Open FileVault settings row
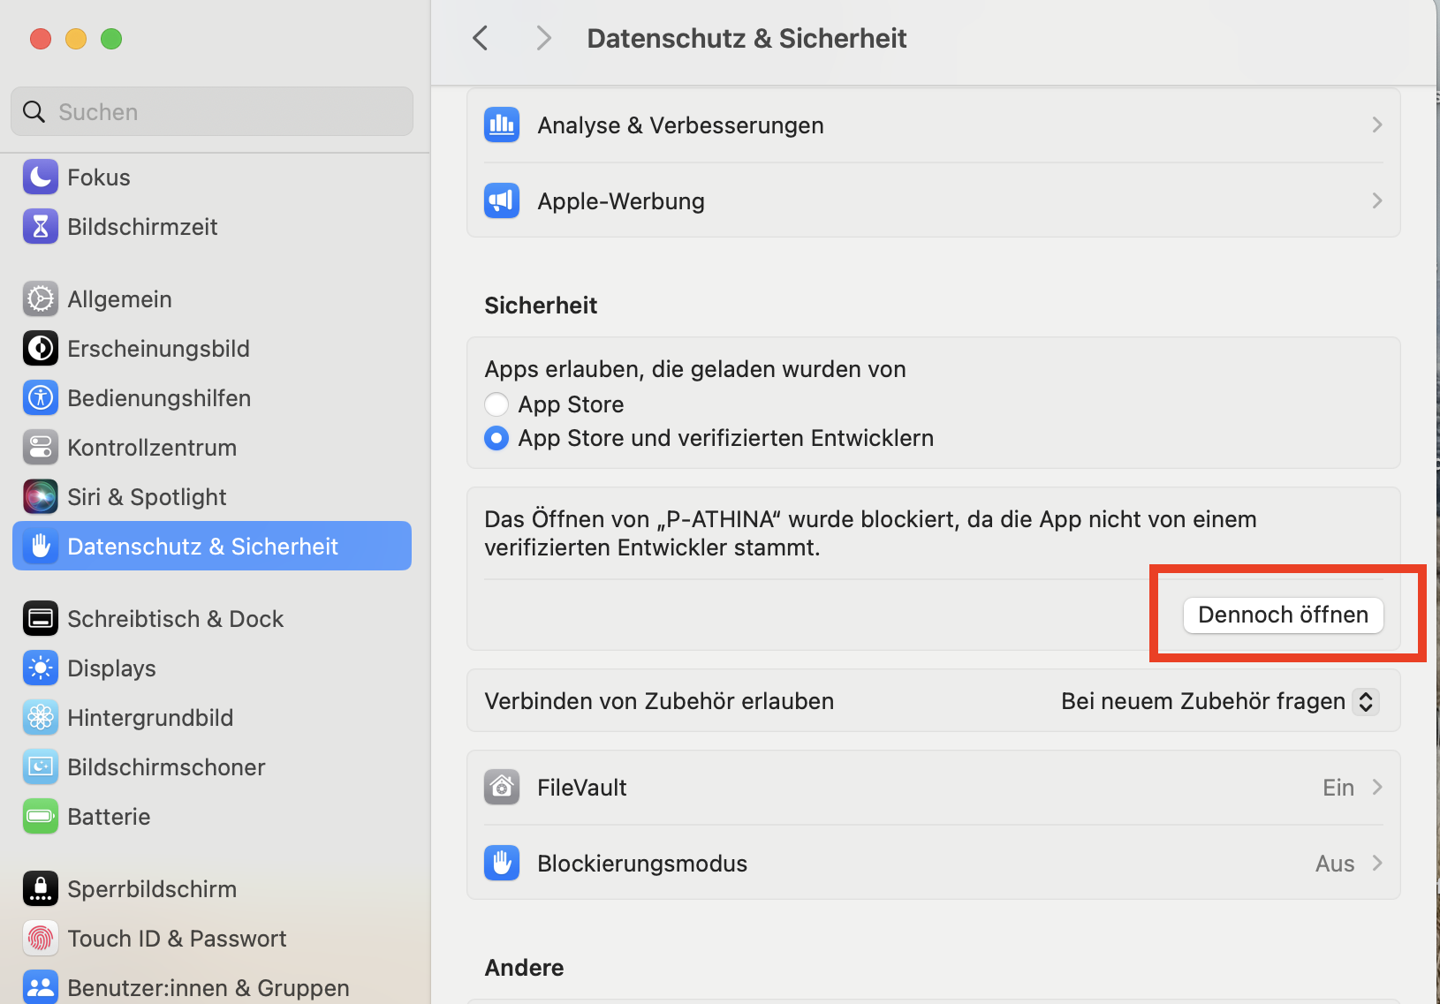Image resolution: width=1440 pixels, height=1004 pixels. (933, 788)
